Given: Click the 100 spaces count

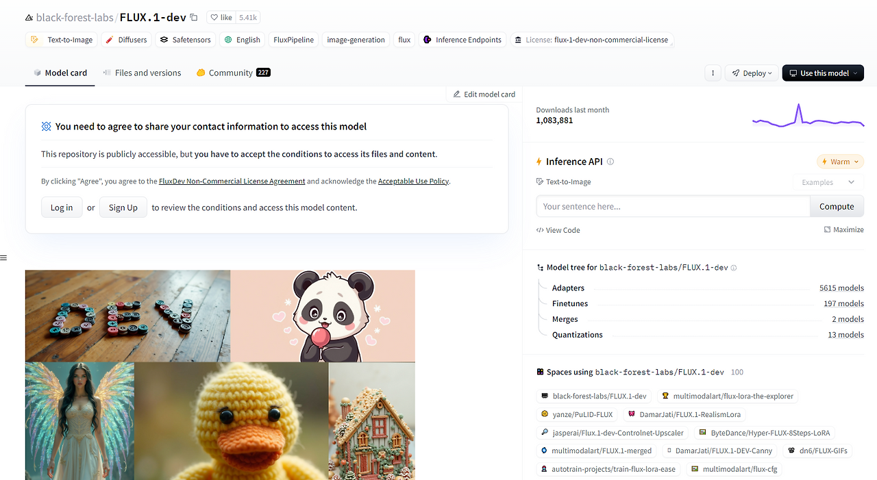Looking at the screenshot, I should click(737, 372).
